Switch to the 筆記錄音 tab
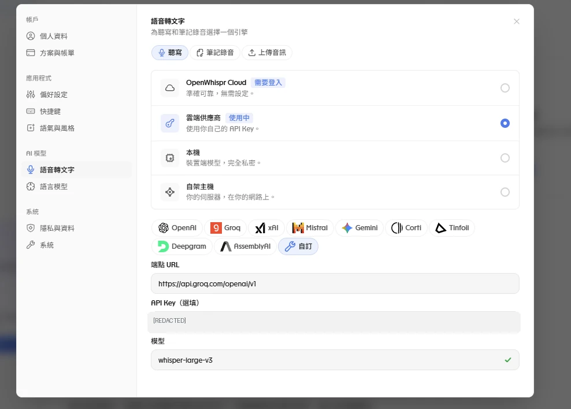 pyautogui.click(x=215, y=53)
